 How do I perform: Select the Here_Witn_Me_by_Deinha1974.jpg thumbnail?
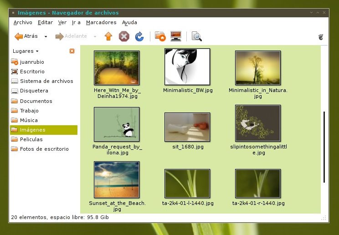[117, 68]
